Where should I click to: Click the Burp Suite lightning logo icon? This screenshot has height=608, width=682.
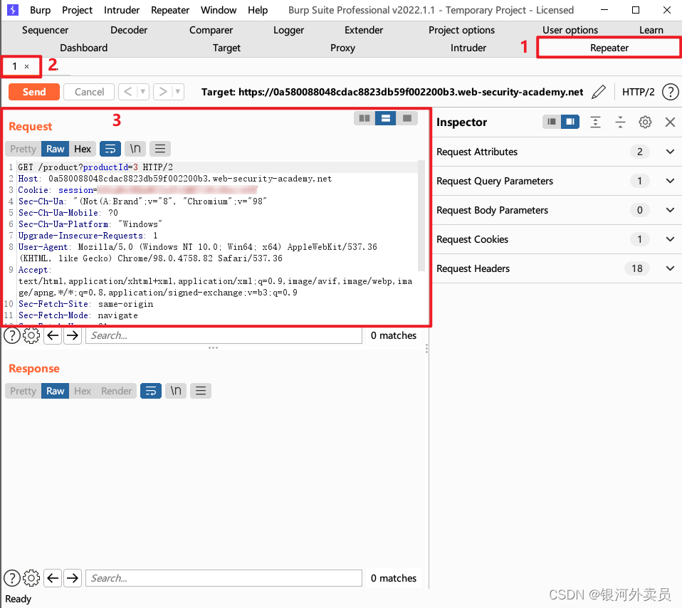(x=13, y=9)
